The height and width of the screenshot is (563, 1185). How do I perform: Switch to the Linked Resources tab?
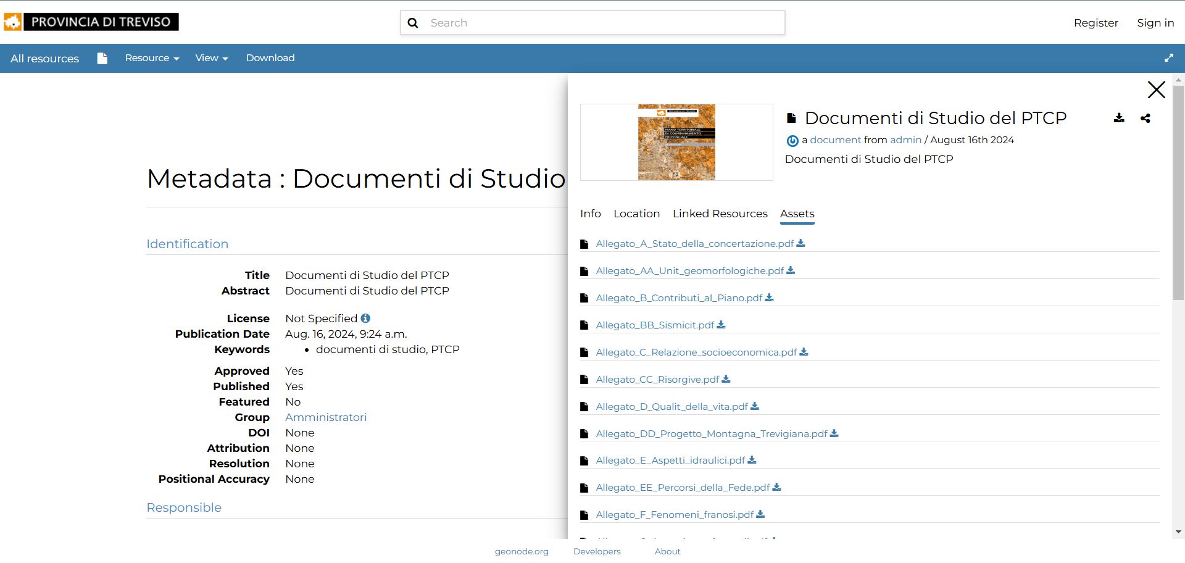coord(720,214)
